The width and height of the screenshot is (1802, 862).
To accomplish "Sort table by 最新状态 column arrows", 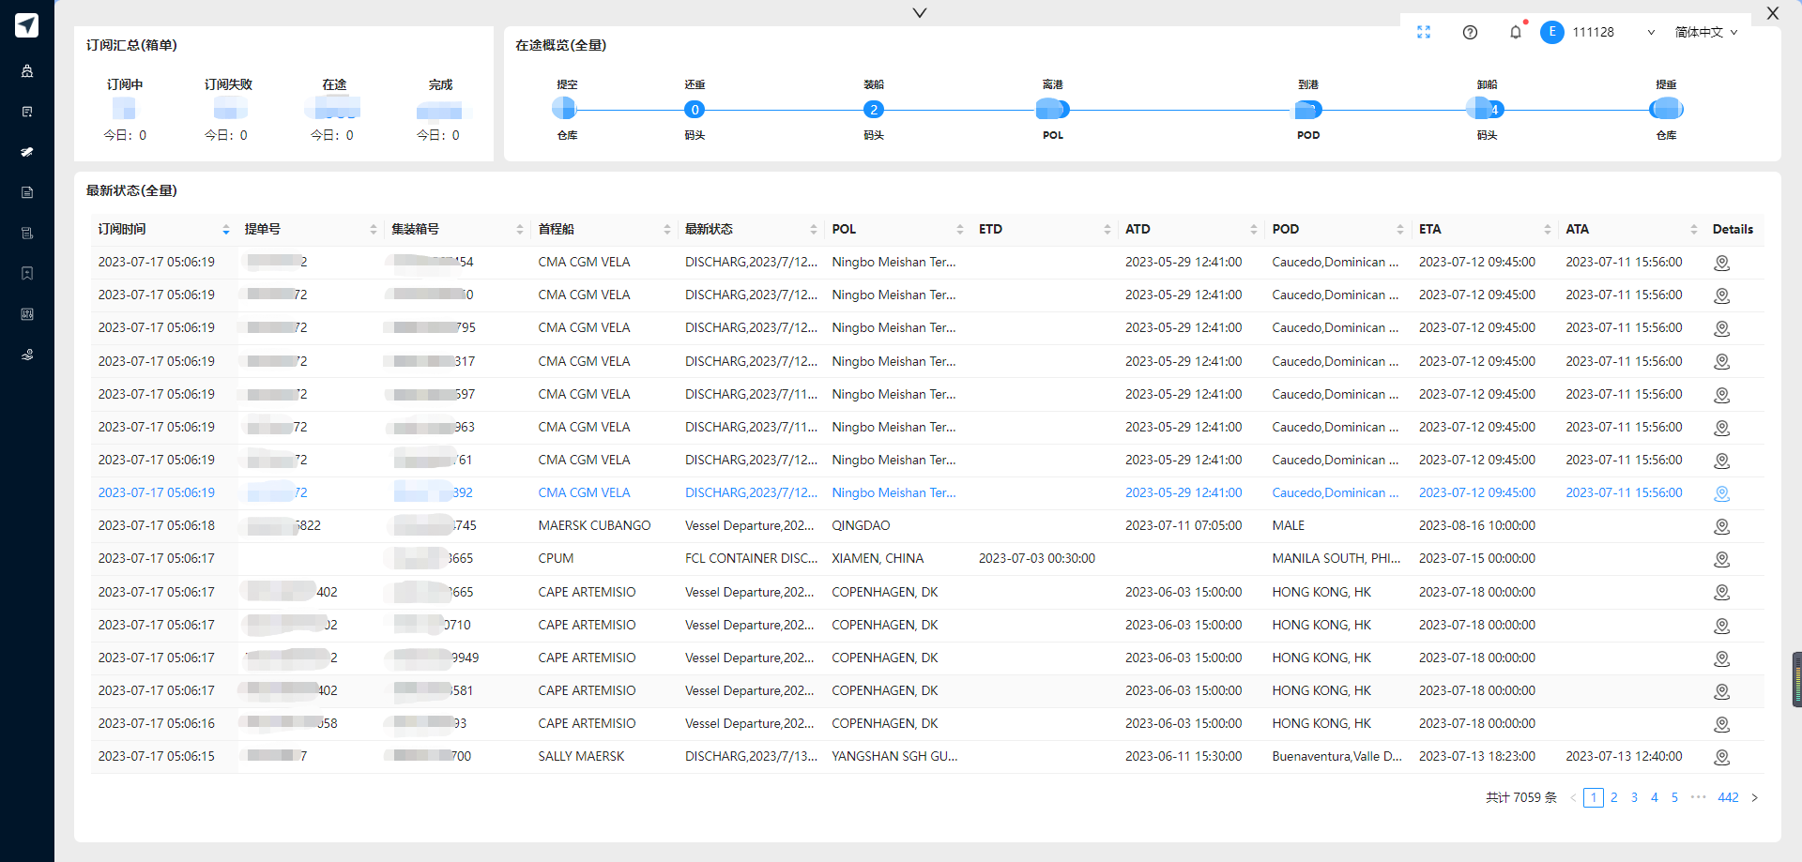I will (814, 230).
